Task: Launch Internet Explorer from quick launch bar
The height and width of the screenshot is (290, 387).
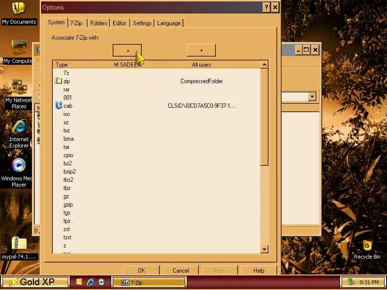Action: 90,282
